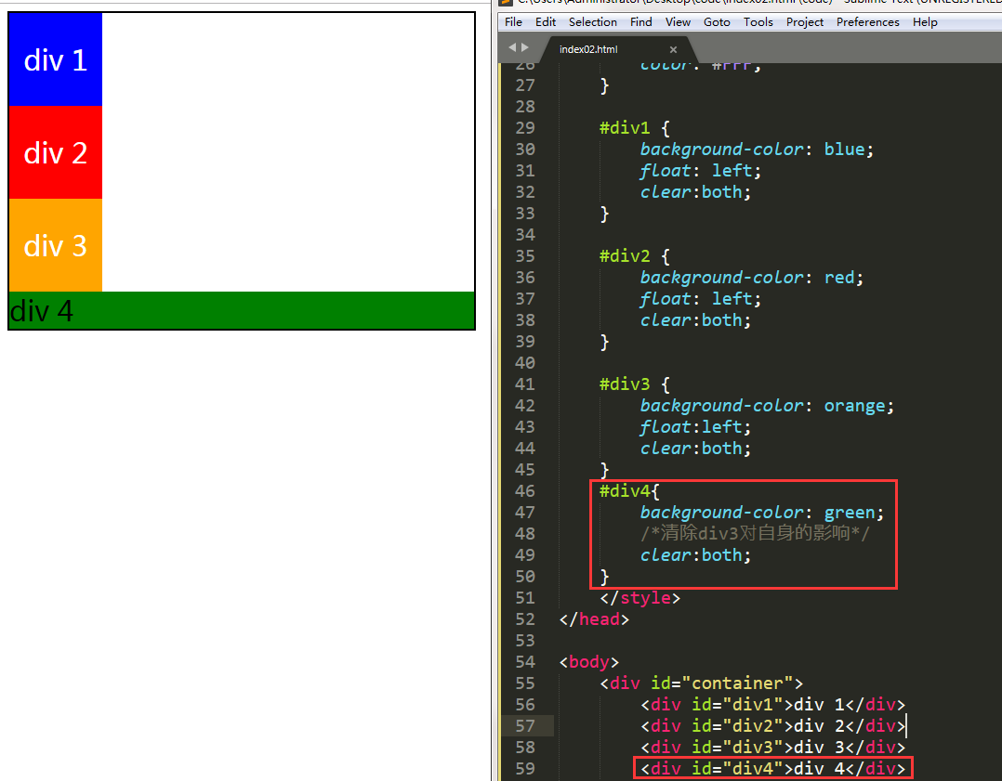This screenshot has width=1002, height=781.
Task: Click 'clear:both;' on line 44
Action: (x=695, y=449)
